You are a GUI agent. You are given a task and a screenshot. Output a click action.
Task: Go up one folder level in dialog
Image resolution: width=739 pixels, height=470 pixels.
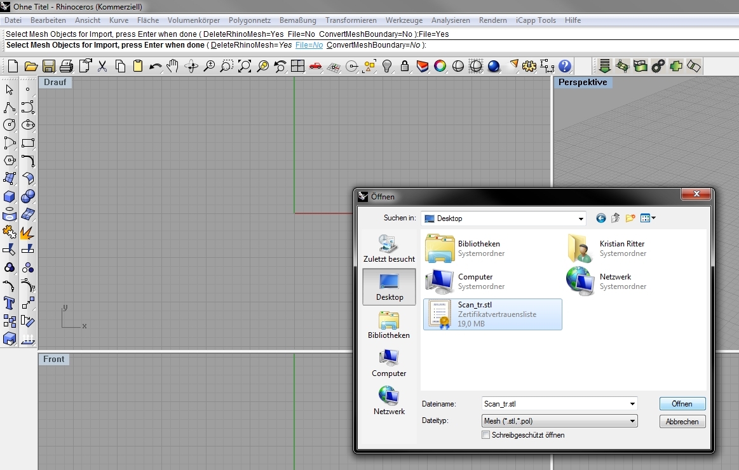click(616, 218)
